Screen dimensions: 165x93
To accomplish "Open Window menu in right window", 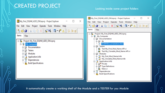I will click(128, 22).
